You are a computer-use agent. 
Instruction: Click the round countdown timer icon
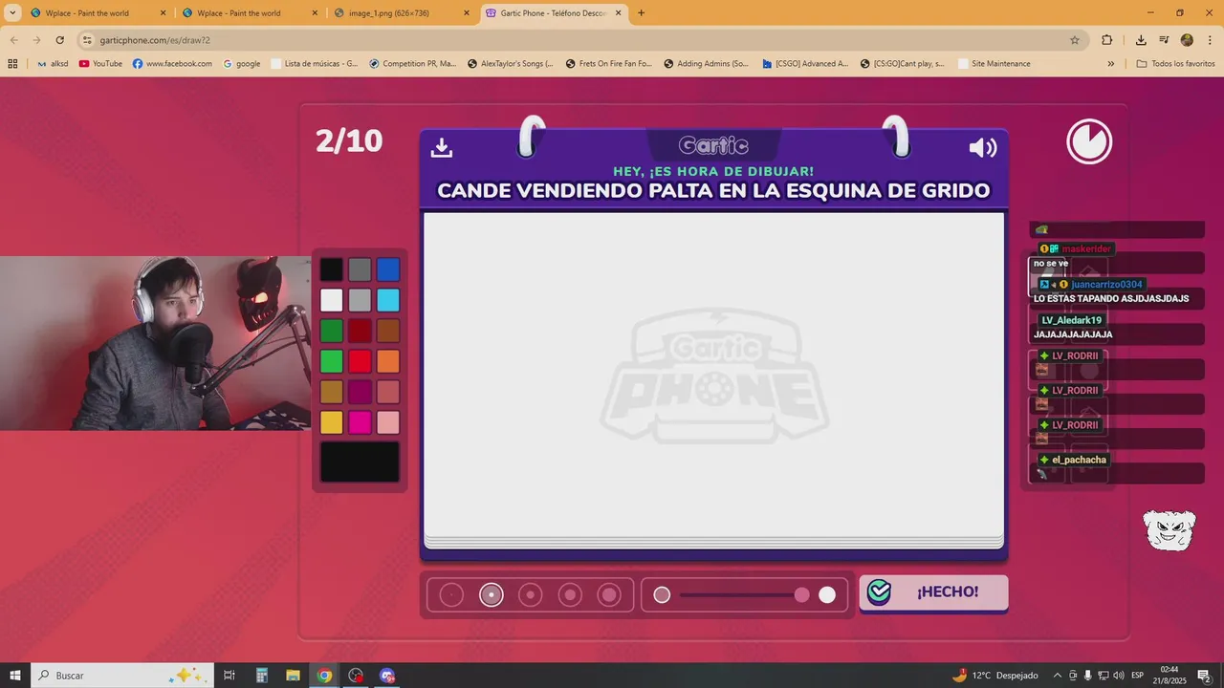click(x=1089, y=141)
